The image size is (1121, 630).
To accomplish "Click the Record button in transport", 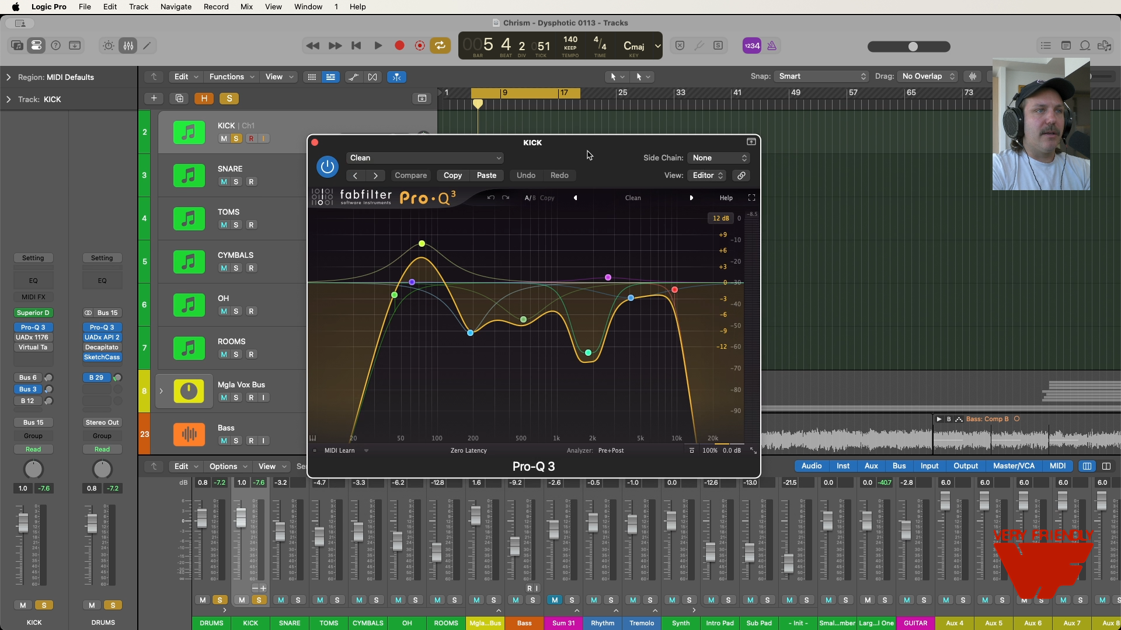I will click(399, 45).
